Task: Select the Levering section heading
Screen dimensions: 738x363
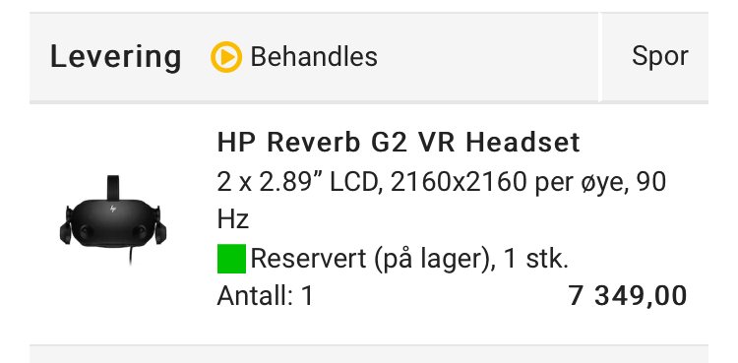Action: pyautogui.click(x=116, y=57)
